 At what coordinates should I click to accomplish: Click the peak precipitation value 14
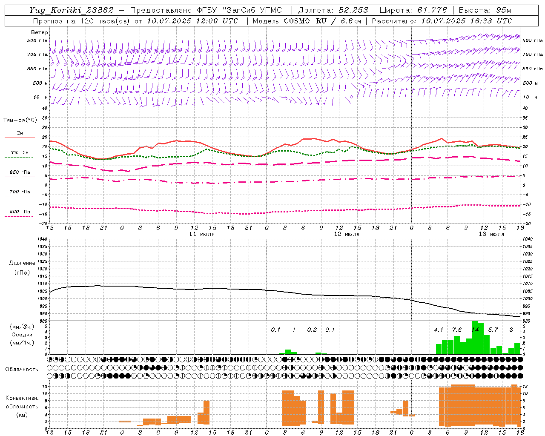(x=475, y=330)
